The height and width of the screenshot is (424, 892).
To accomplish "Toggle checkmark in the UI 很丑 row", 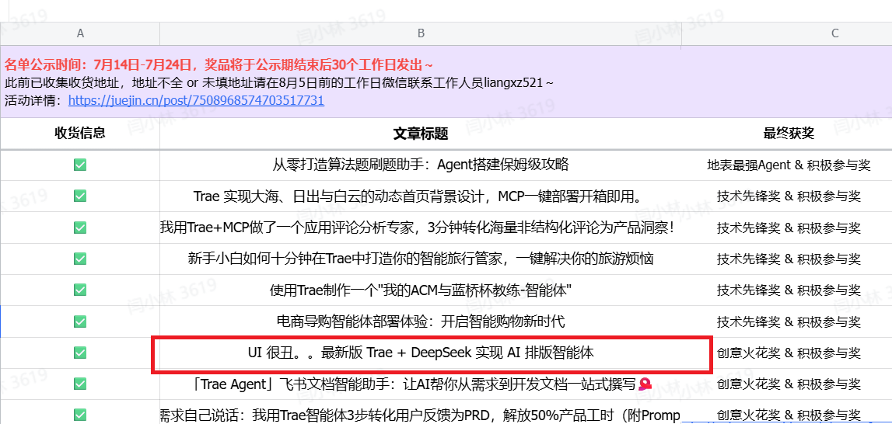I will [x=80, y=353].
